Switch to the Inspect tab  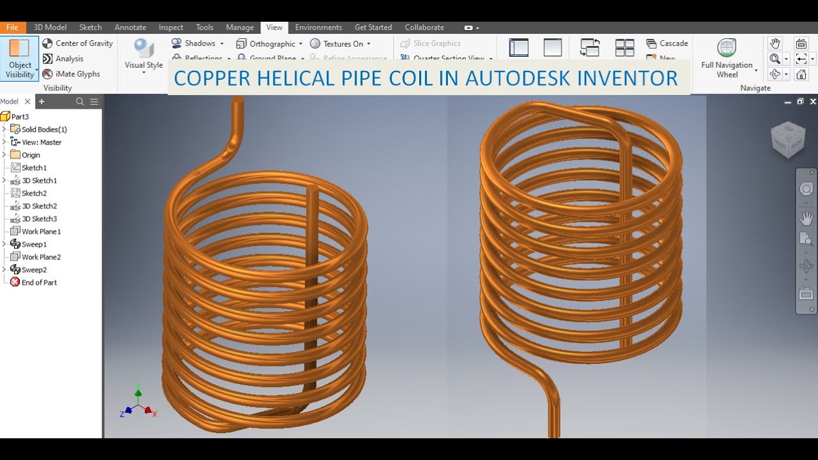(171, 27)
